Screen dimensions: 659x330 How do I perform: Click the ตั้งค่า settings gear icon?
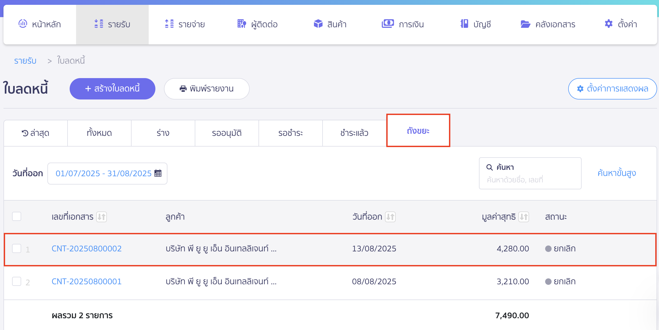609,24
